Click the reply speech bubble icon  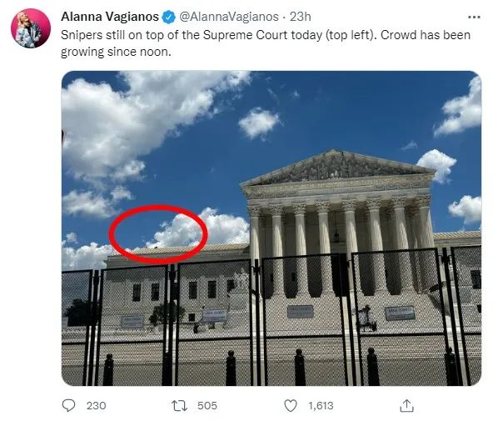[x=68, y=406]
